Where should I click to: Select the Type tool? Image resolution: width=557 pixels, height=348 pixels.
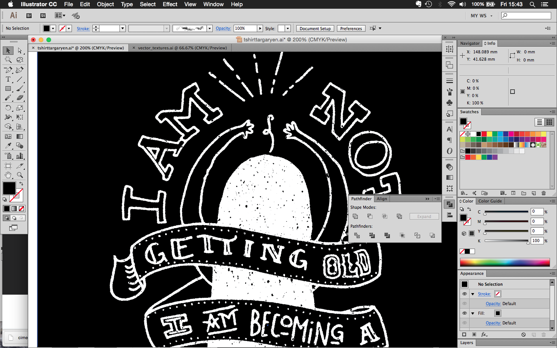pyautogui.click(x=8, y=79)
